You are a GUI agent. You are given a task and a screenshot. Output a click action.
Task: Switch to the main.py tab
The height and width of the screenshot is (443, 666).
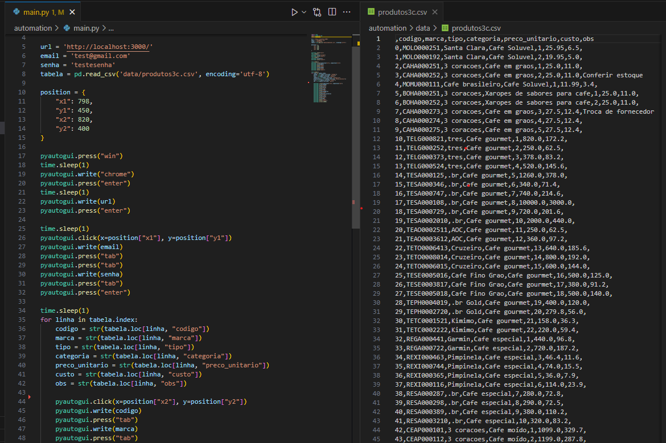tap(43, 13)
